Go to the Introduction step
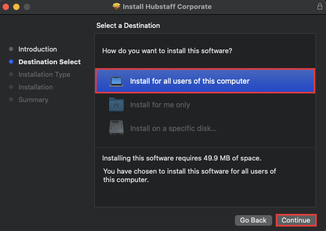The width and height of the screenshot is (326, 231). (x=37, y=49)
